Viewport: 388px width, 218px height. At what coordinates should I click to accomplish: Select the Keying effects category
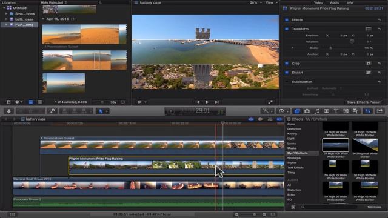[x=292, y=134]
